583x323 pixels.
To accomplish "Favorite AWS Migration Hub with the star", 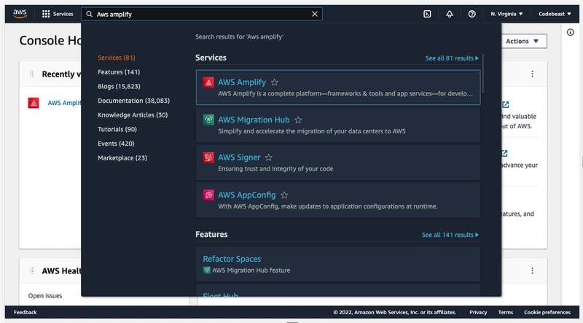I will [298, 120].
